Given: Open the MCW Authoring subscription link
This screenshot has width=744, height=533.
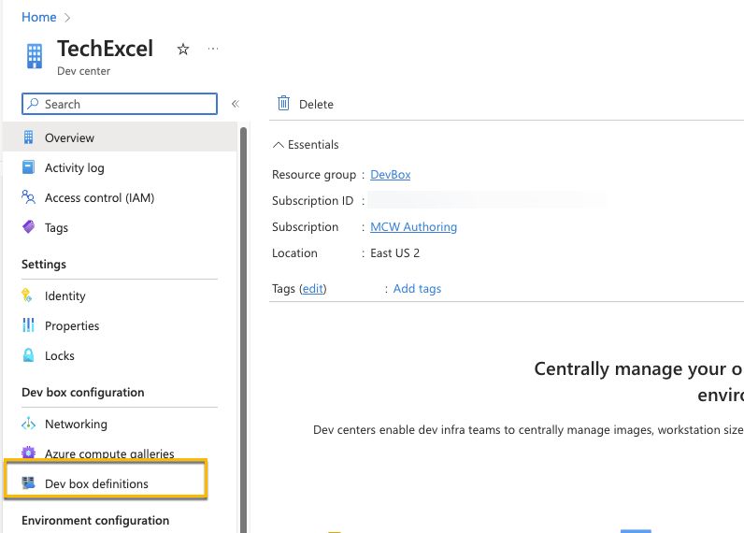Looking at the screenshot, I should click(413, 227).
